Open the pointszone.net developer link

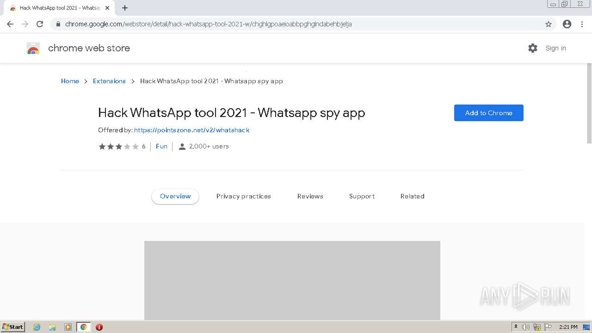[192, 130]
